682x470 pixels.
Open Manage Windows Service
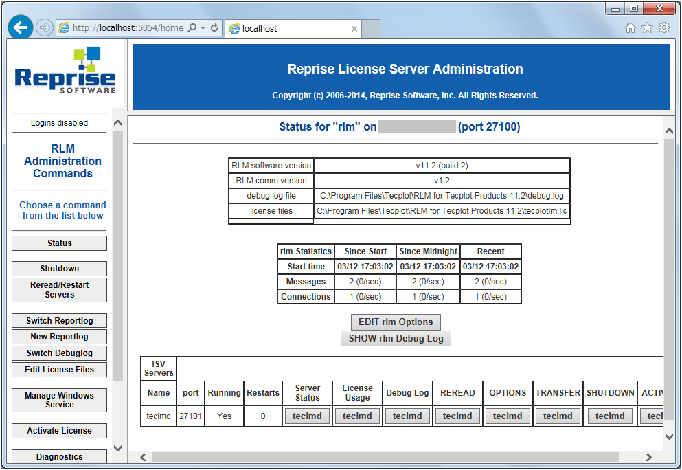coord(59,400)
